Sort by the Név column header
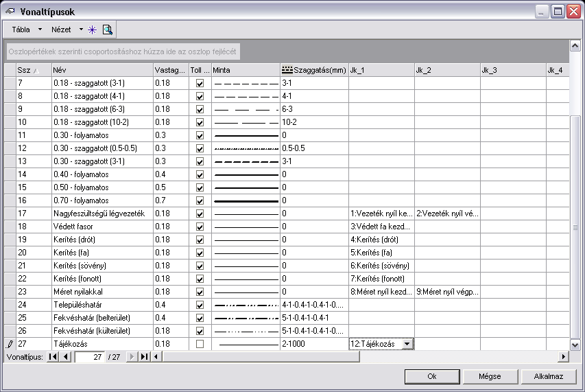Image resolution: width=585 pixels, height=392 pixels. point(102,70)
